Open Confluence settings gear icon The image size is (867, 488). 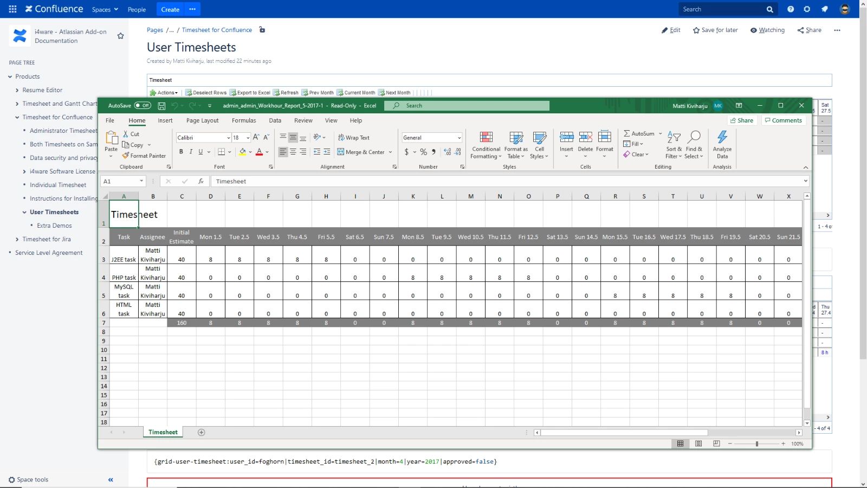tap(807, 9)
